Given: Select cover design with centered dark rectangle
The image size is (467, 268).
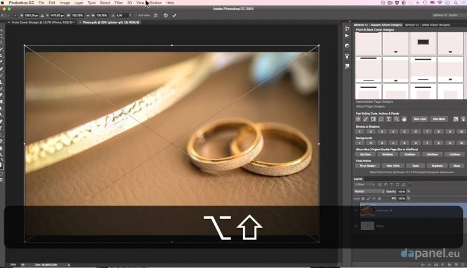Looking at the screenshot, I should pyautogui.click(x=423, y=43).
